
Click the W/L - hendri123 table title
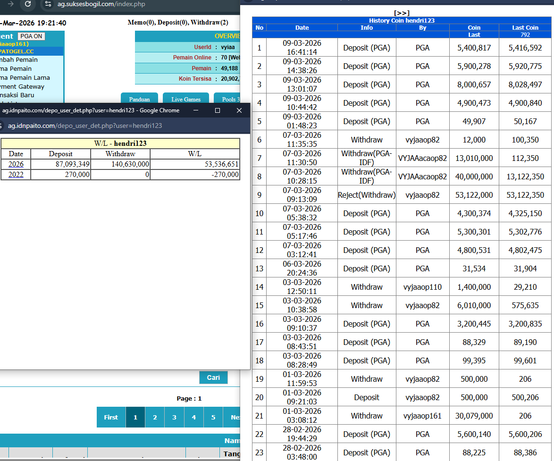tap(120, 143)
